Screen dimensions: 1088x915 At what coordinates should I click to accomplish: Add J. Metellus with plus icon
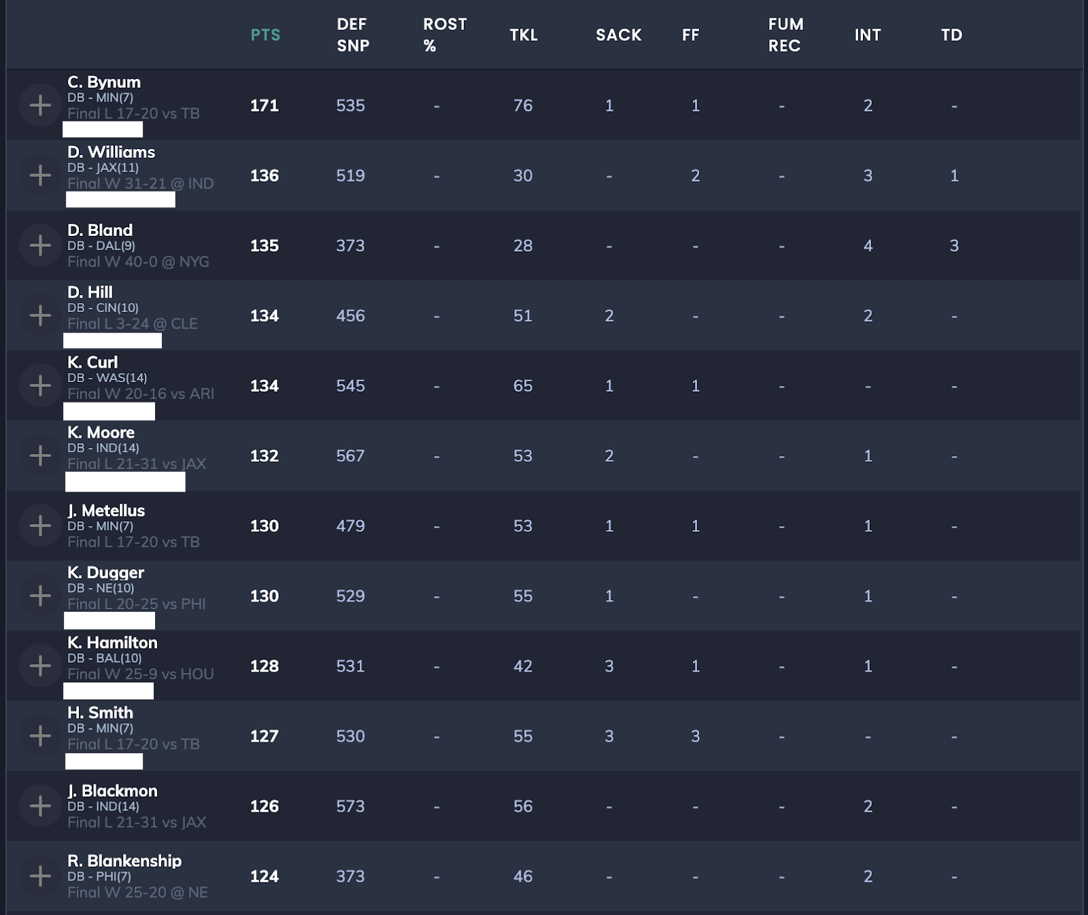[x=40, y=525]
